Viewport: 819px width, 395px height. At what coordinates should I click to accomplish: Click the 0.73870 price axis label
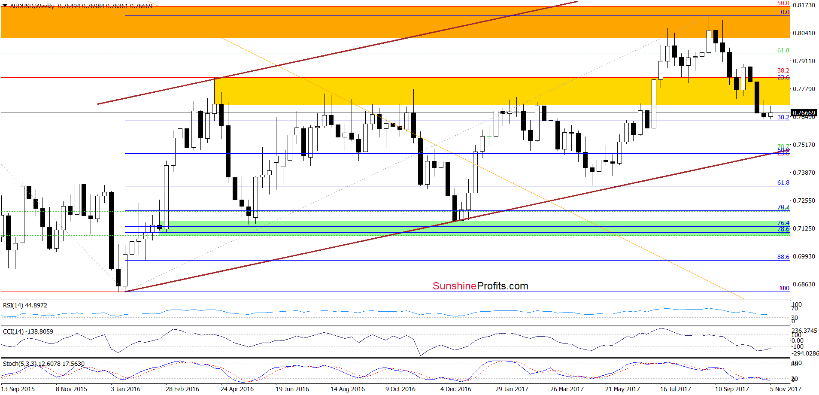pyautogui.click(x=804, y=173)
